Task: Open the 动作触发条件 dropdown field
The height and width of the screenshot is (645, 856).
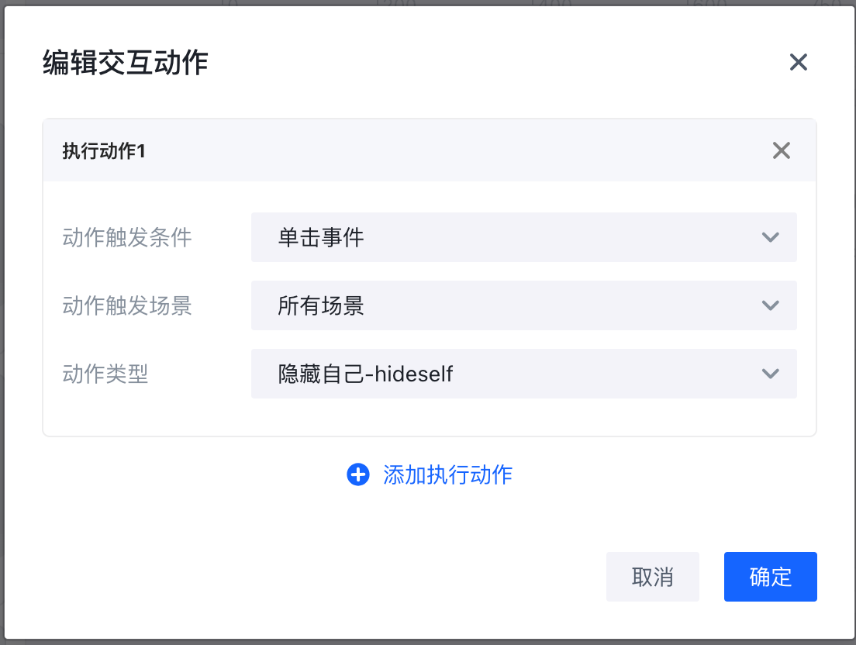Action: click(x=523, y=237)
